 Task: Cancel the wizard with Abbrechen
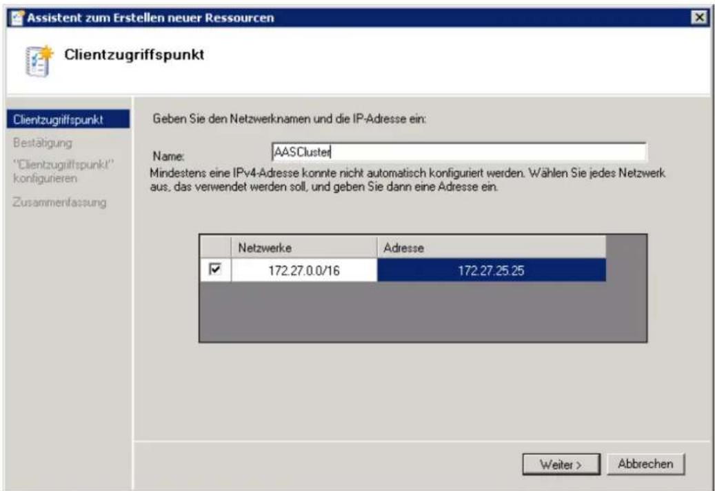pos(645,463)
